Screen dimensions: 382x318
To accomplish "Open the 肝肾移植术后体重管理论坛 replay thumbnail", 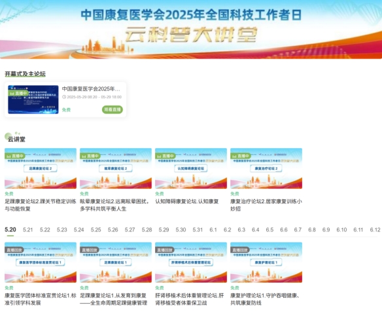I will click(x=191, y=262).
